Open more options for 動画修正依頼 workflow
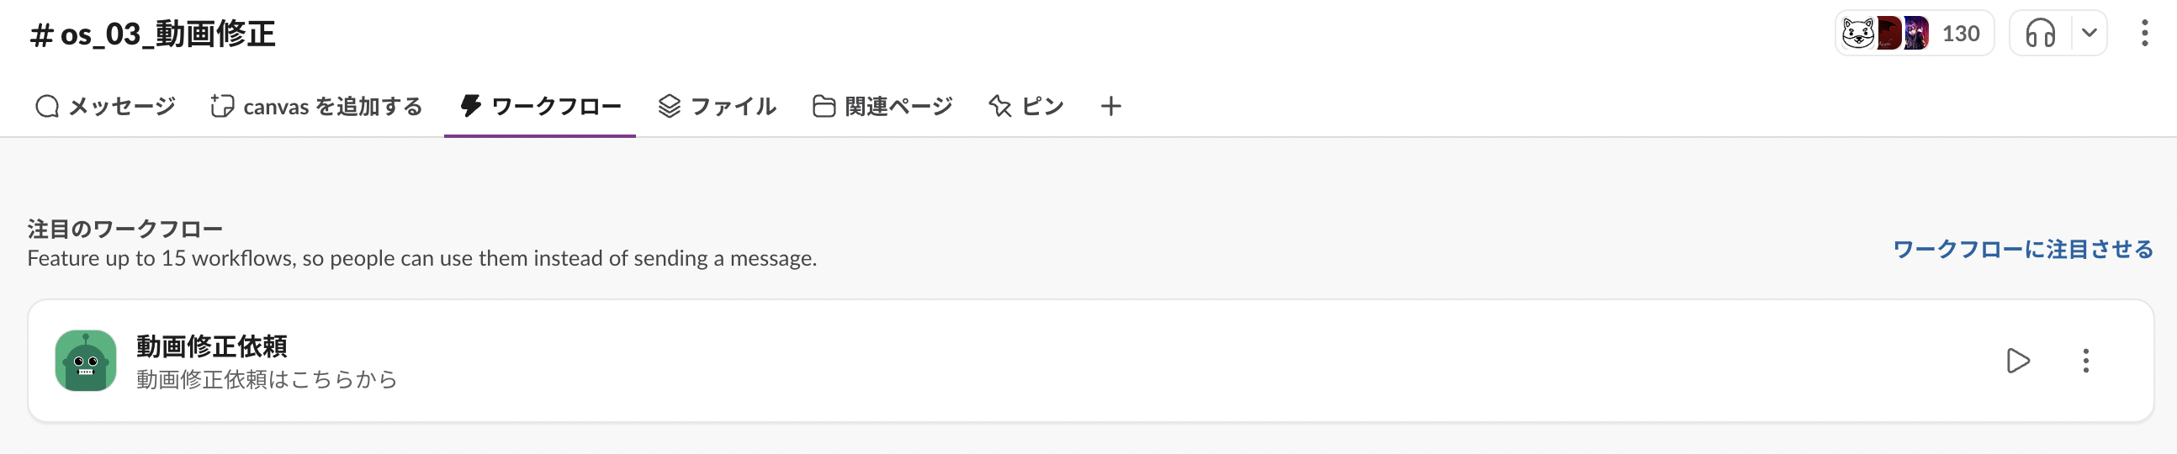 tap(2084, 360)
